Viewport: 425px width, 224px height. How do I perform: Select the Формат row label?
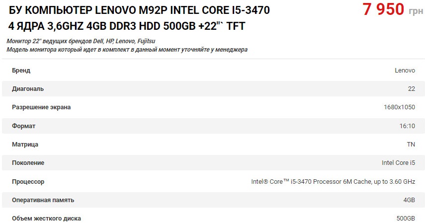[x=23, y=126]
